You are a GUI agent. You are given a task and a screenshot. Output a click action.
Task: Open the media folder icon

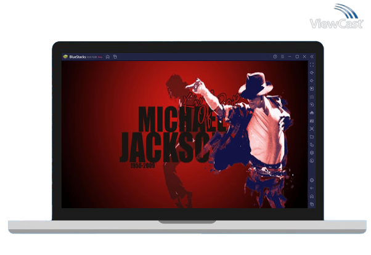(x=312, y=137)
